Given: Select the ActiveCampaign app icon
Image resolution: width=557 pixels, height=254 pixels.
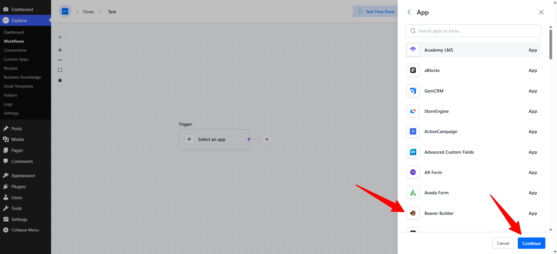Looking at the screenshot, I should 413,131.
